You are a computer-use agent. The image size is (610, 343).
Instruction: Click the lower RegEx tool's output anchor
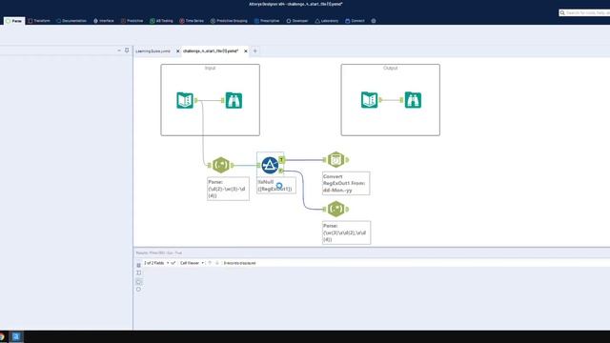click(x=347, y=210)
